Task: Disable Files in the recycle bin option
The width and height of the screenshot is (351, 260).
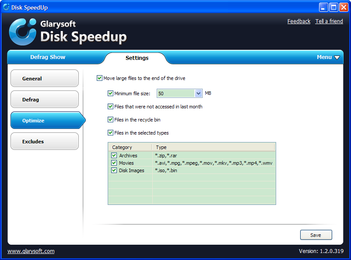Action: 110,119
